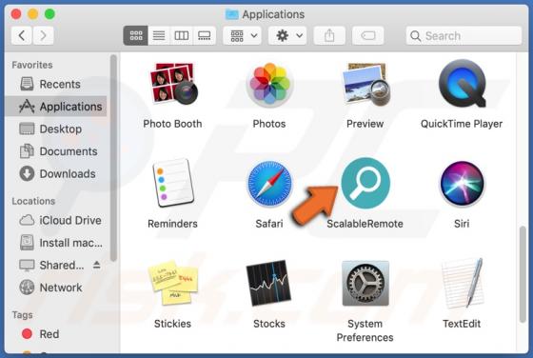Image resolution: width=533 pixels, height=358 pixels.
Task: Open the Siri app icon
Action: 462,184
